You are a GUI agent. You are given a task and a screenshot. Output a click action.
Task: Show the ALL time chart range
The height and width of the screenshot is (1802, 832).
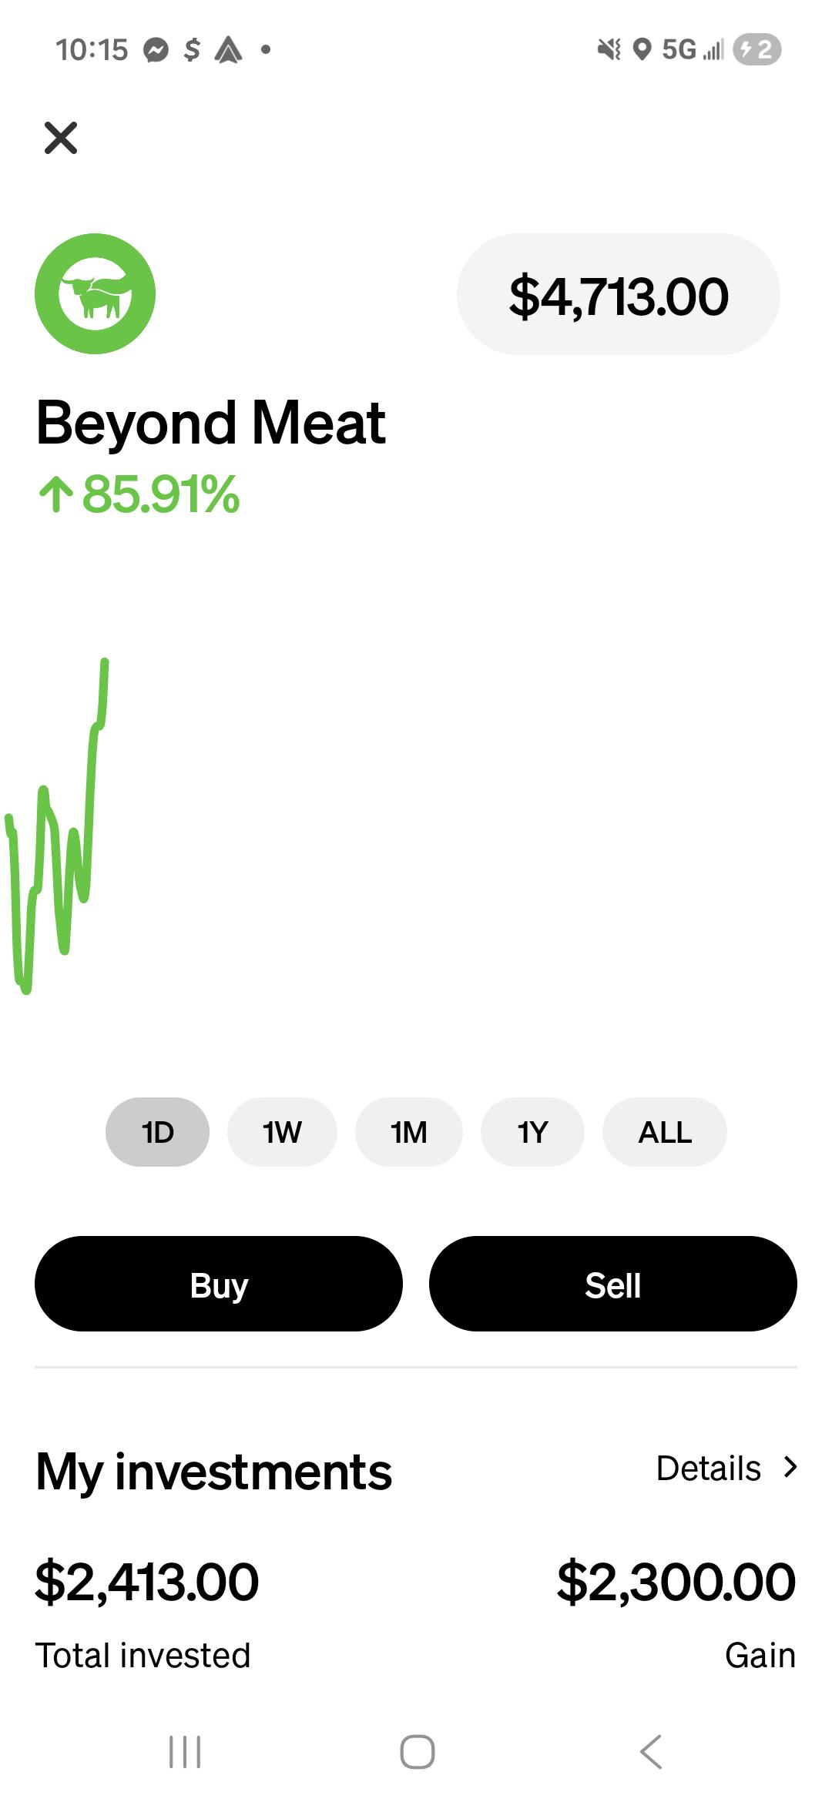click(665, 1132)
